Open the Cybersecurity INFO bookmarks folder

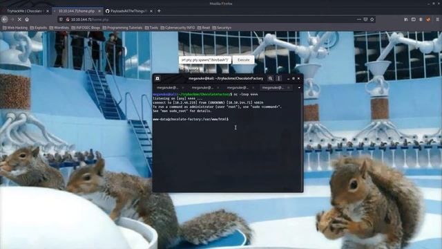(x=177, y=28)
